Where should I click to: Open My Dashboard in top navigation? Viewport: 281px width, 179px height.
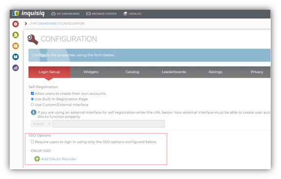point(66,14)
